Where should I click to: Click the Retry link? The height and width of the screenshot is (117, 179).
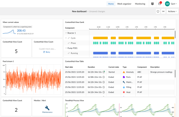(48, 52)
